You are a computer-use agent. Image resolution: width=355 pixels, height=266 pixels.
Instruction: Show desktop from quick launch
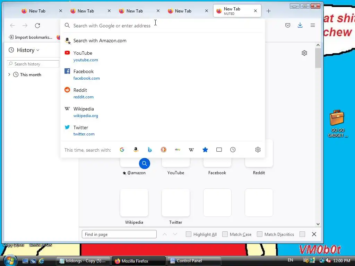click(x=25, y=261)
